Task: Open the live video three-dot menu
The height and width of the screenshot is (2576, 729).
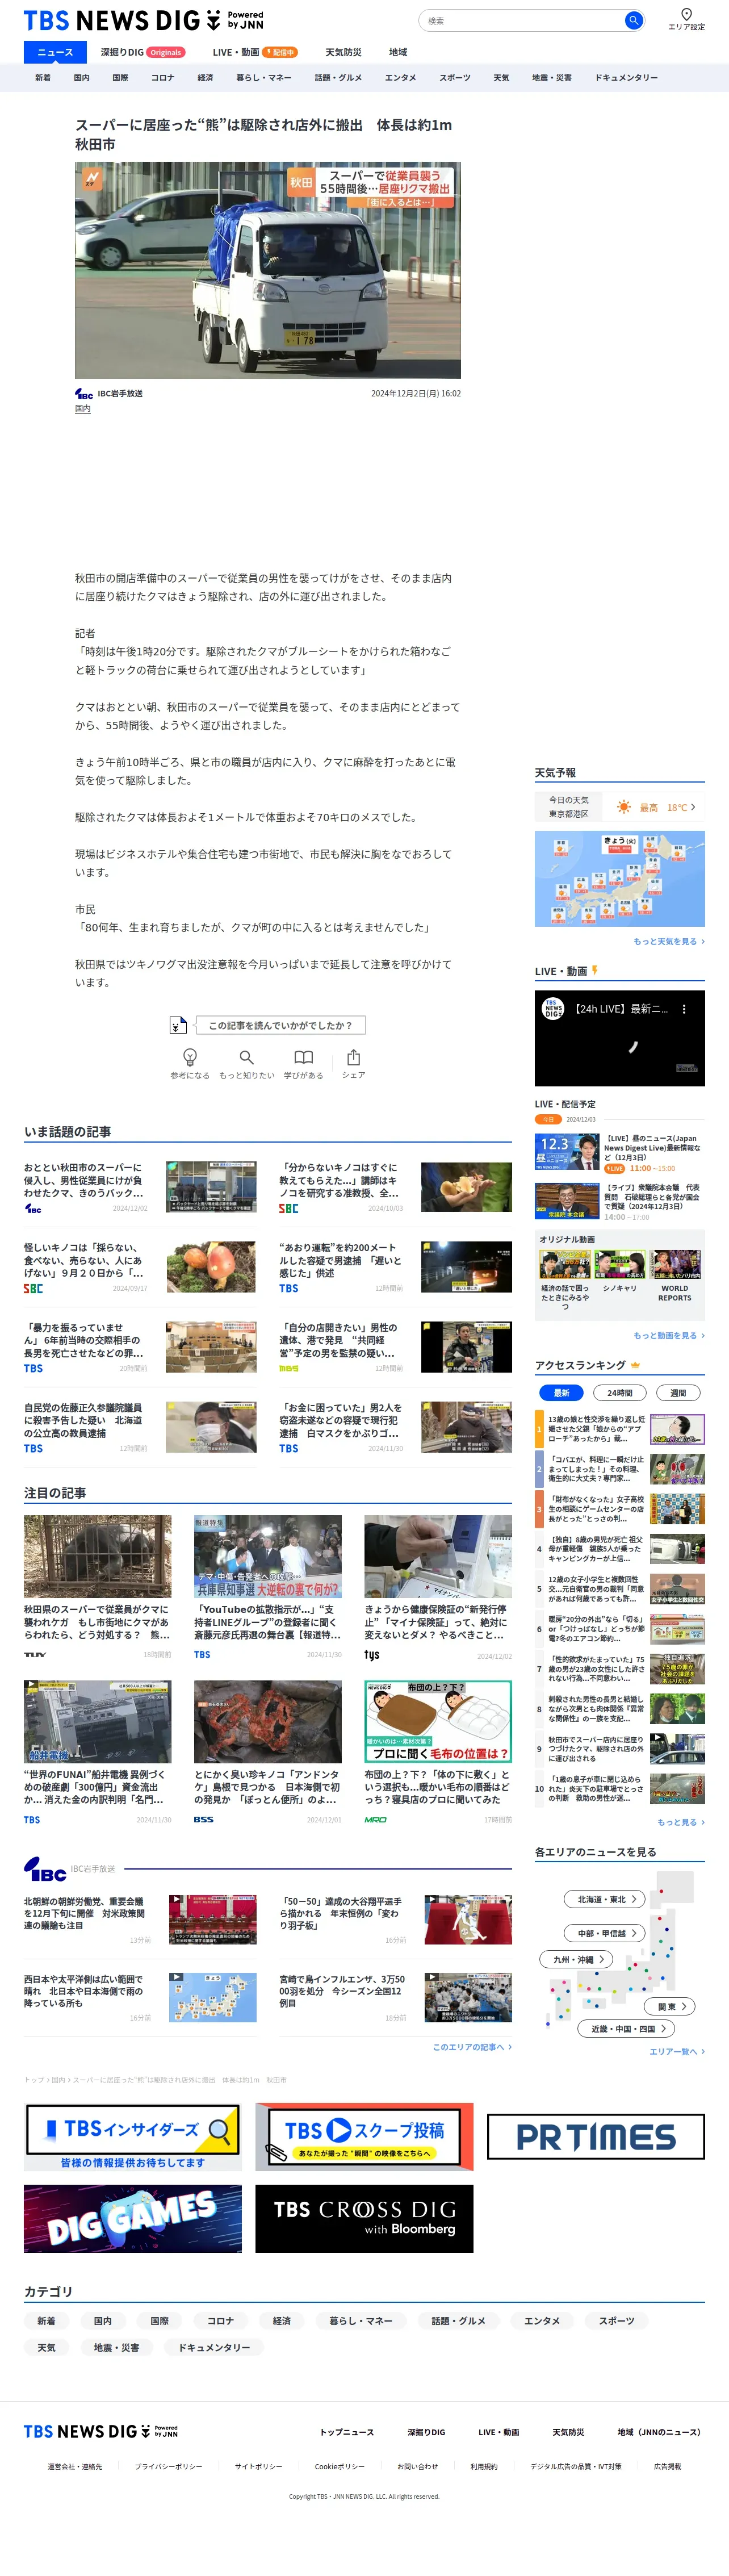Action: 684,1009
